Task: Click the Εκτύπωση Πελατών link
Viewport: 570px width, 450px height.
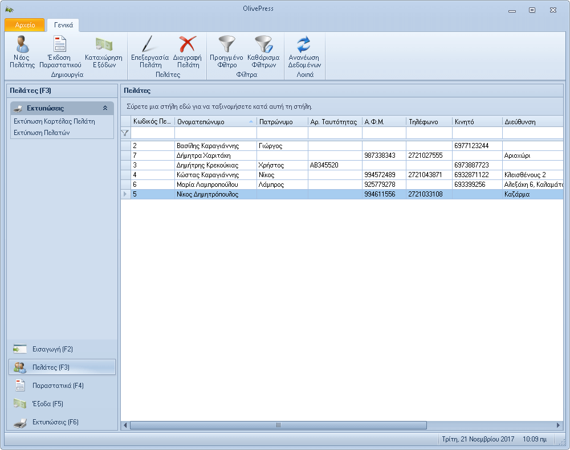Action: pyautogui.click(x=42, y=133)
